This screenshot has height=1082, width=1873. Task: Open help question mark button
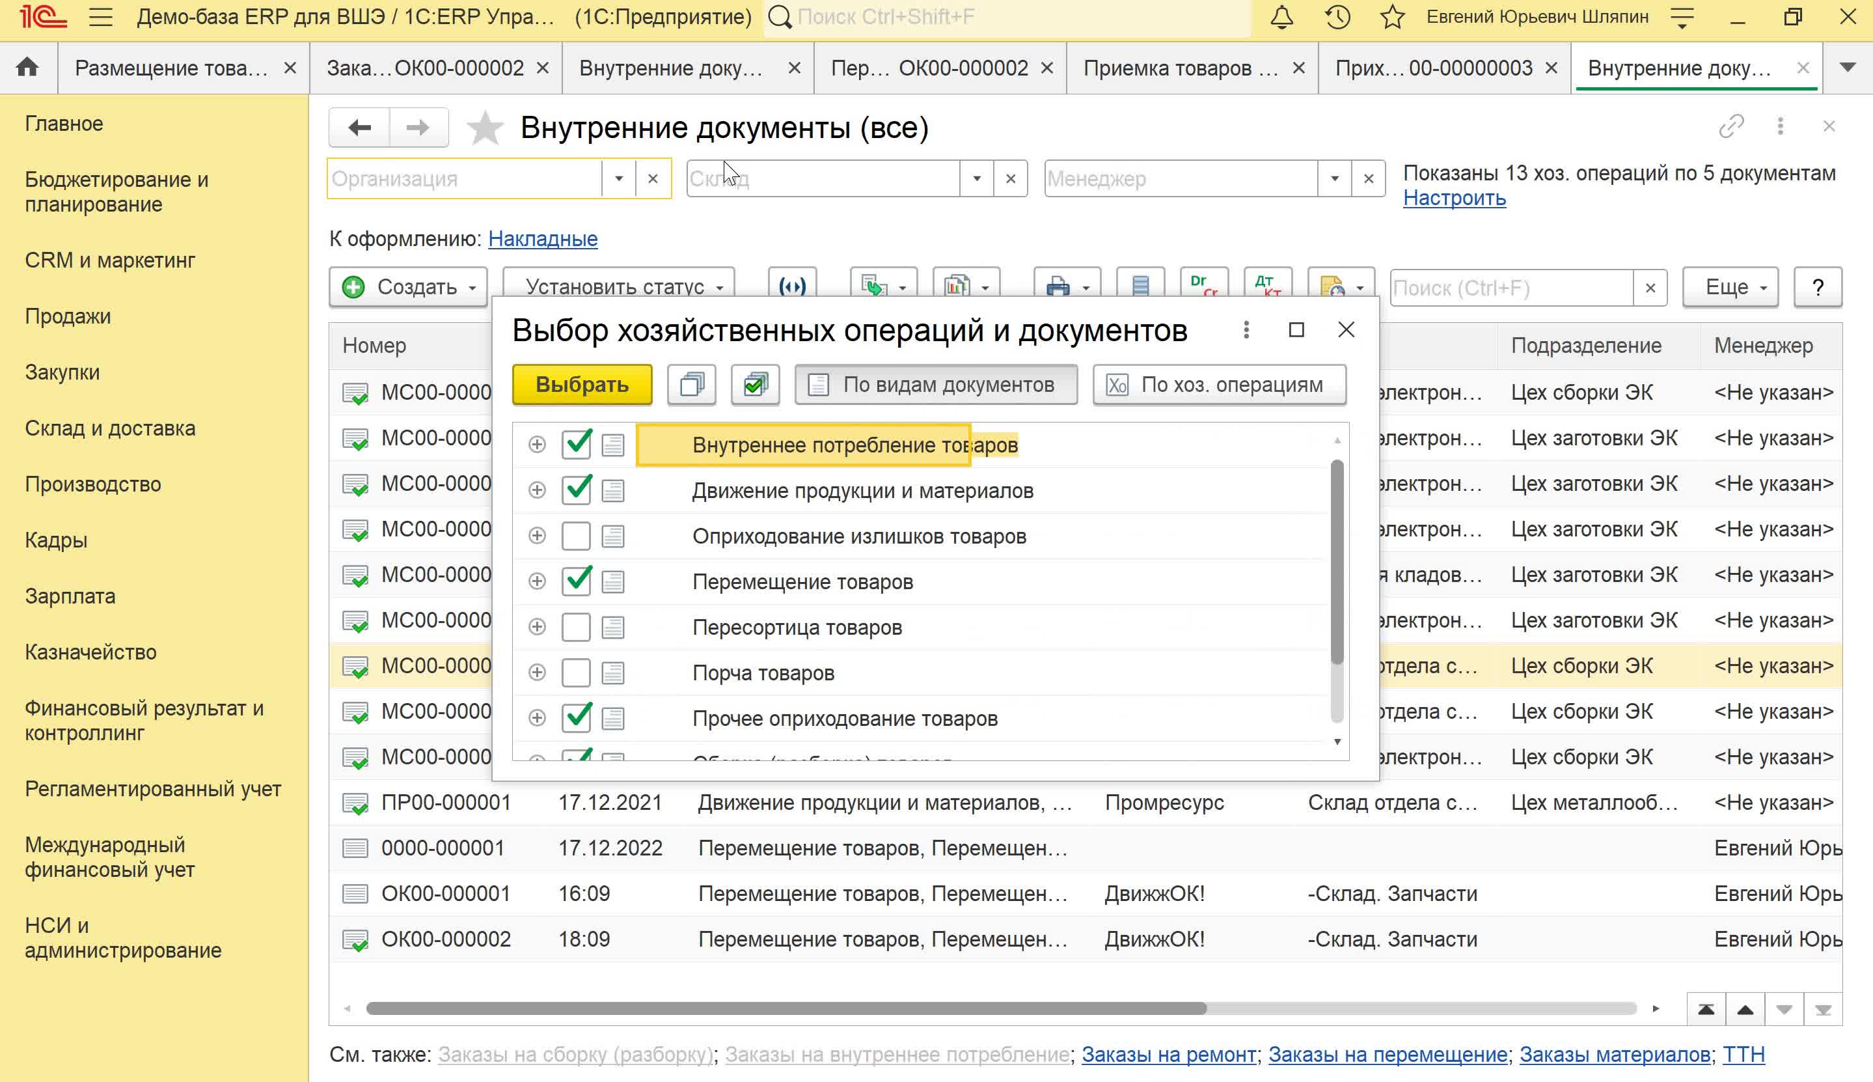[x=1817, y=287]
